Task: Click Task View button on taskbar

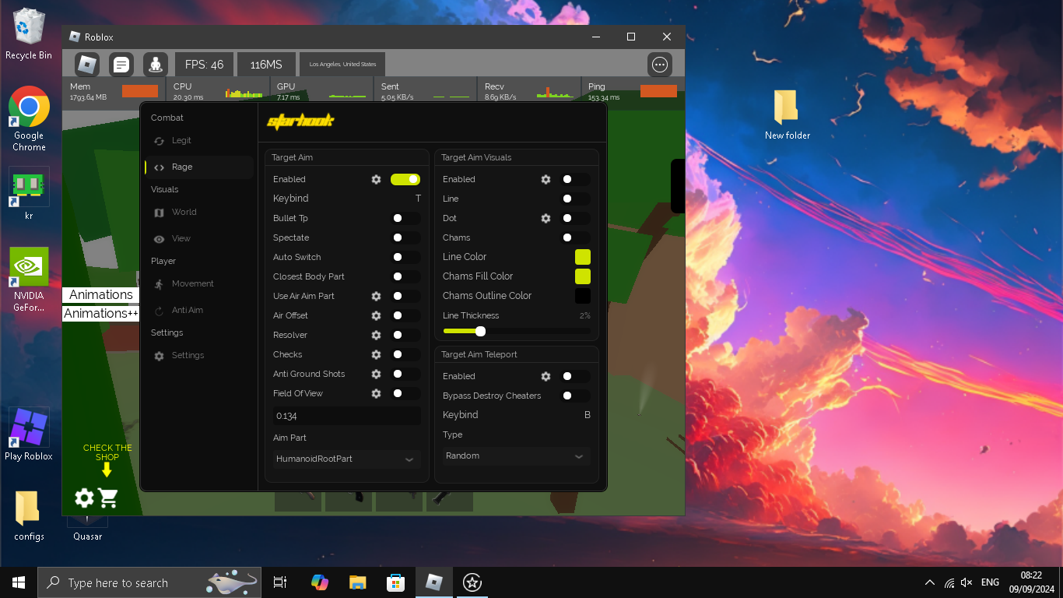Action: pos(280,582)
